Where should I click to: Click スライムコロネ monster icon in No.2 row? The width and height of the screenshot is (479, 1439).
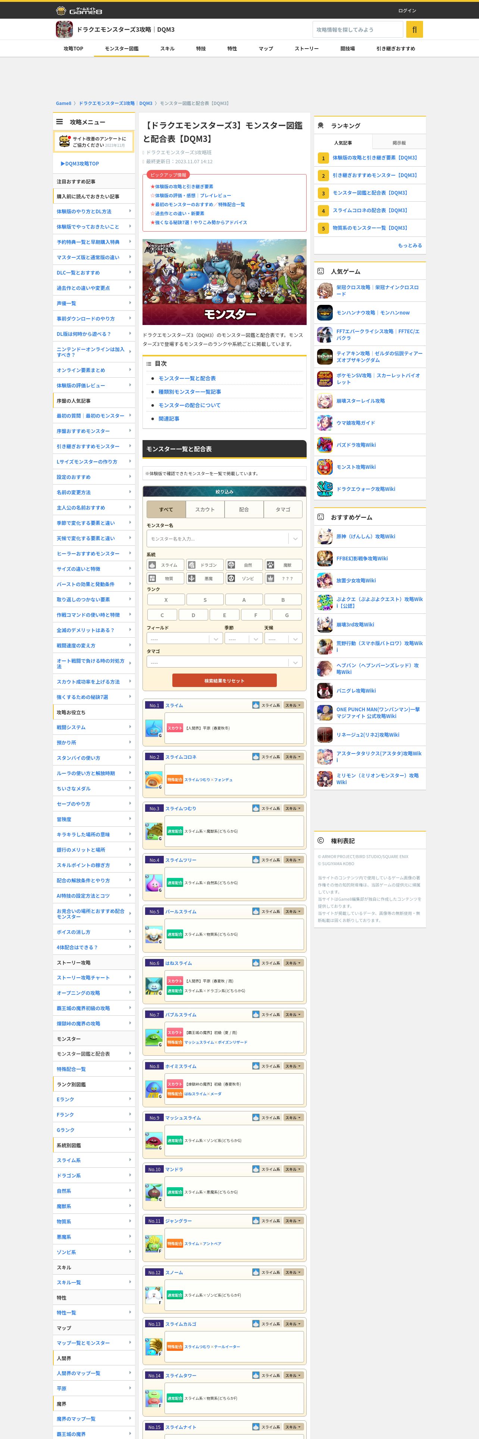pos(154,780)
